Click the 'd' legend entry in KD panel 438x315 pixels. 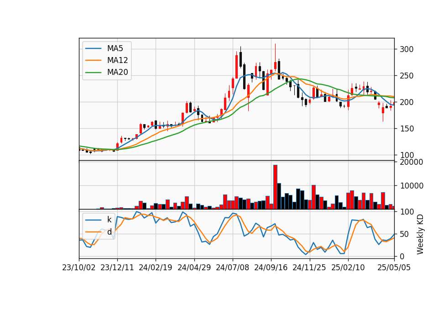pos(109,232)
